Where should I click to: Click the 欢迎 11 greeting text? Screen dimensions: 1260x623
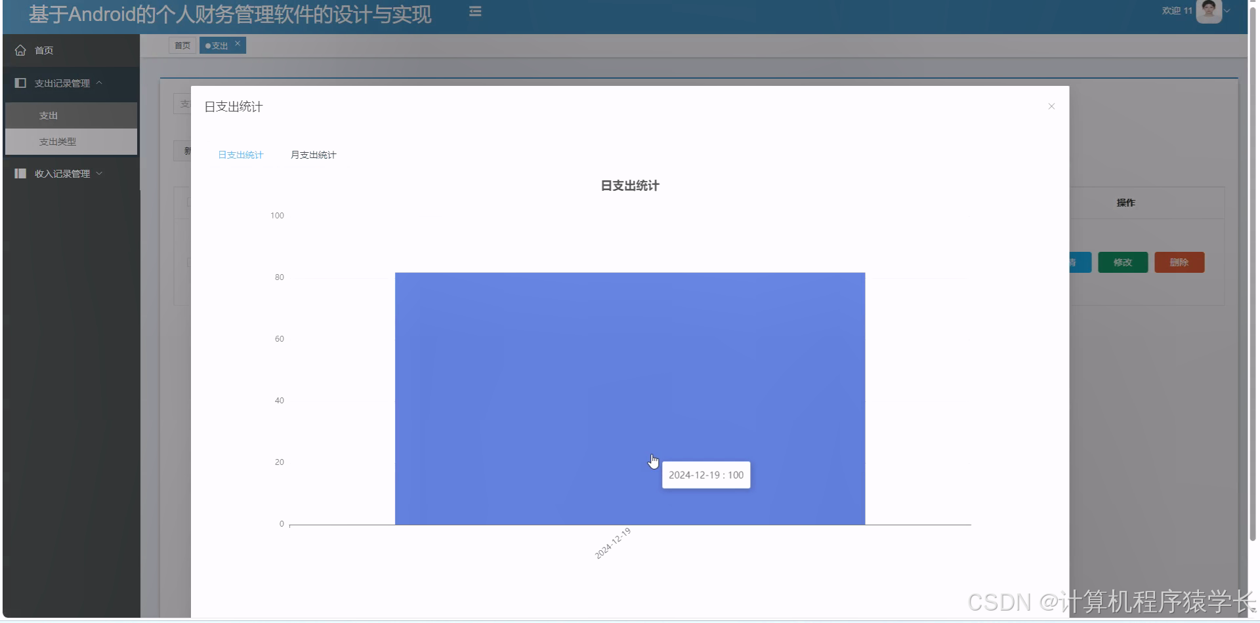tap(1177, 10)
